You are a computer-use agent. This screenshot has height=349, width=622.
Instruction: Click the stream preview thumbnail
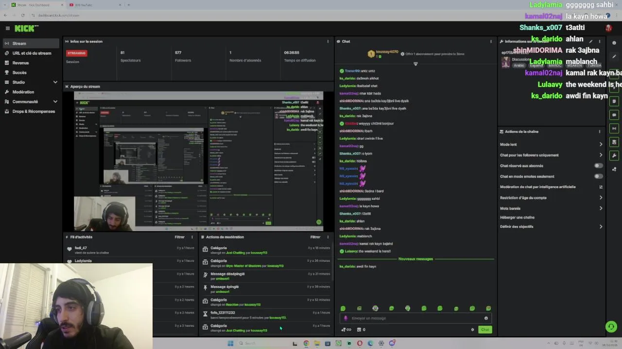coord(198,161)
